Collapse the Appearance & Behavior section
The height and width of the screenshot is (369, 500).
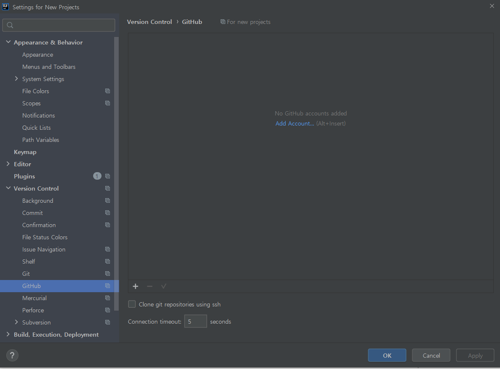click(x=8, y=42)
